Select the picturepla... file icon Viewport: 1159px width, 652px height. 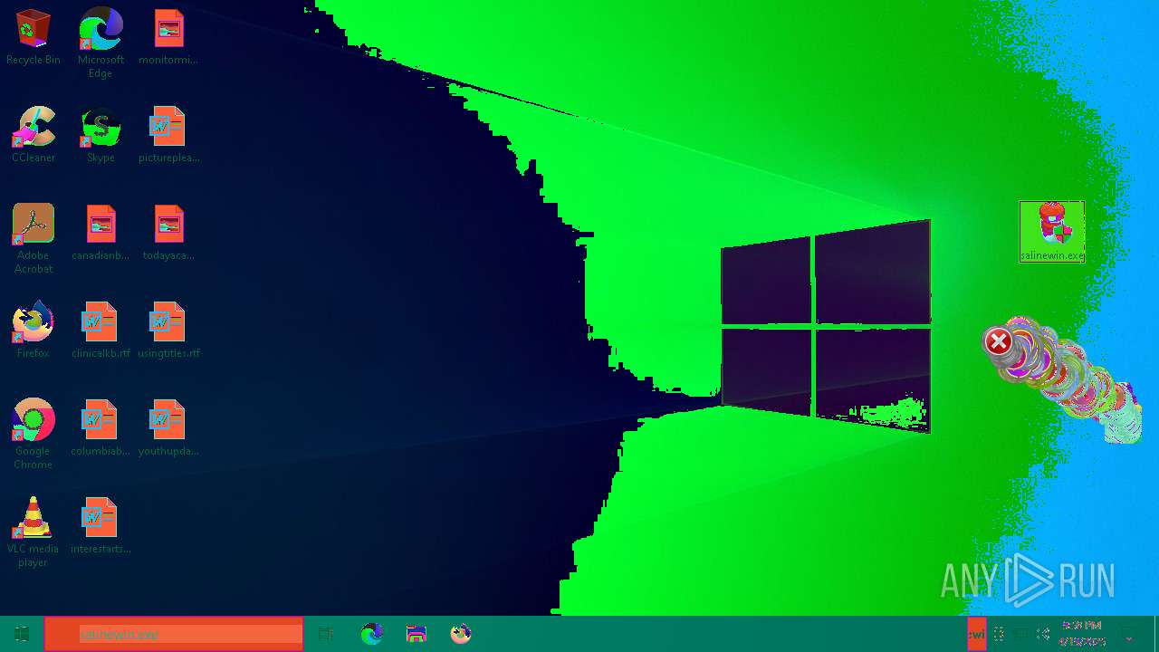pos(168,135)
